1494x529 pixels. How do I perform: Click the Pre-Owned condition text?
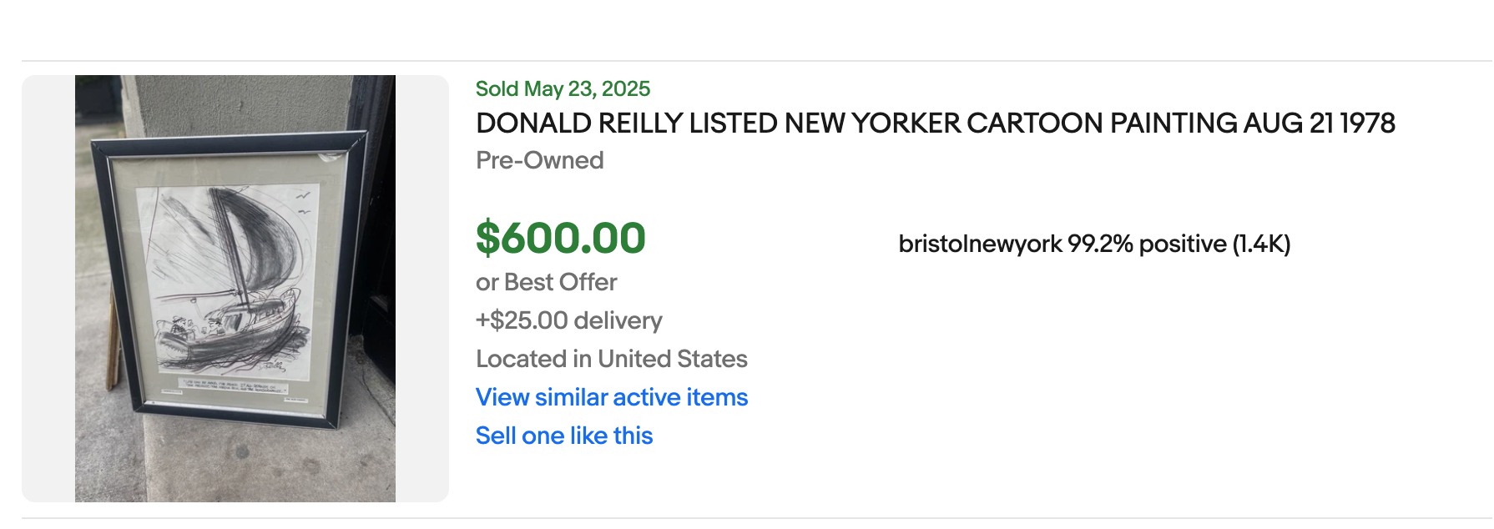(539, 160)
